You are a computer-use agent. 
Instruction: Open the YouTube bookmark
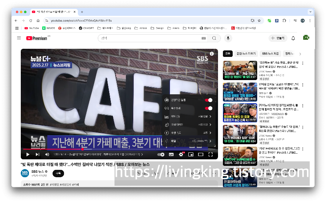tap(32, 28)
